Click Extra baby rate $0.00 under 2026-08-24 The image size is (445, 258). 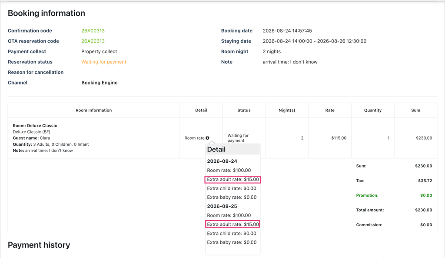[x=232, y=197]
